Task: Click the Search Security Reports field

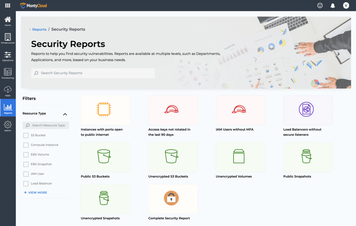Action: pos(93,73)
